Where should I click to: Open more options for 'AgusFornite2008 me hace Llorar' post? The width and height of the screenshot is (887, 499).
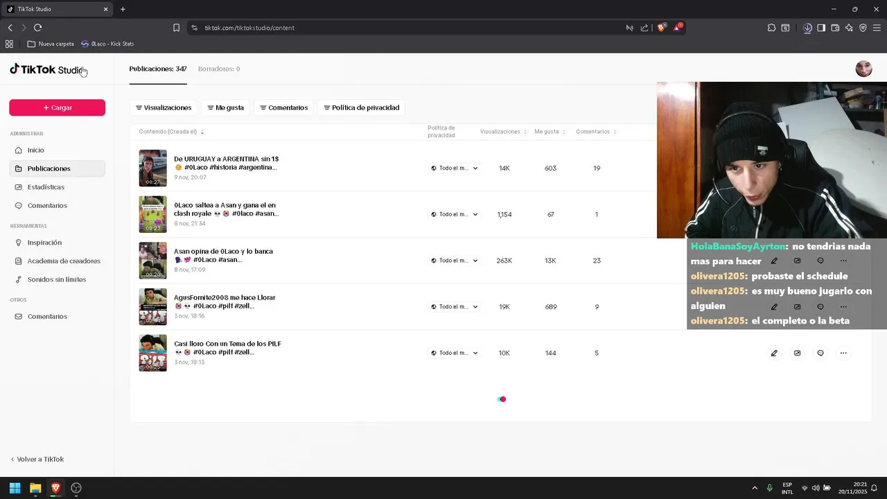[843, 306]
